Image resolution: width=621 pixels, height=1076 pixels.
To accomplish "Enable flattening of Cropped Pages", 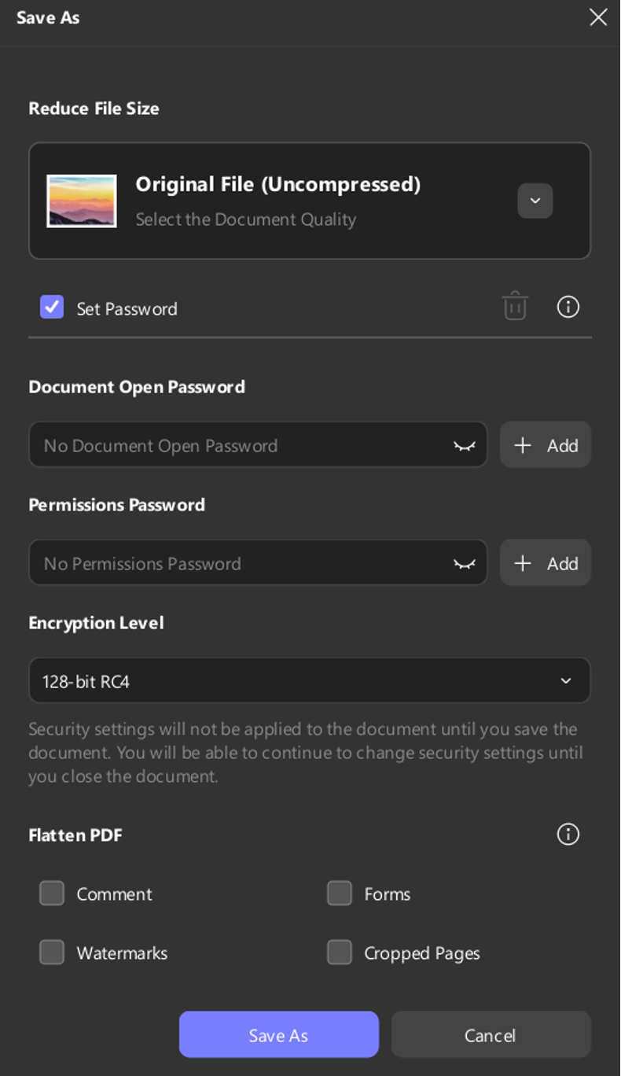I will coord(340,953).
